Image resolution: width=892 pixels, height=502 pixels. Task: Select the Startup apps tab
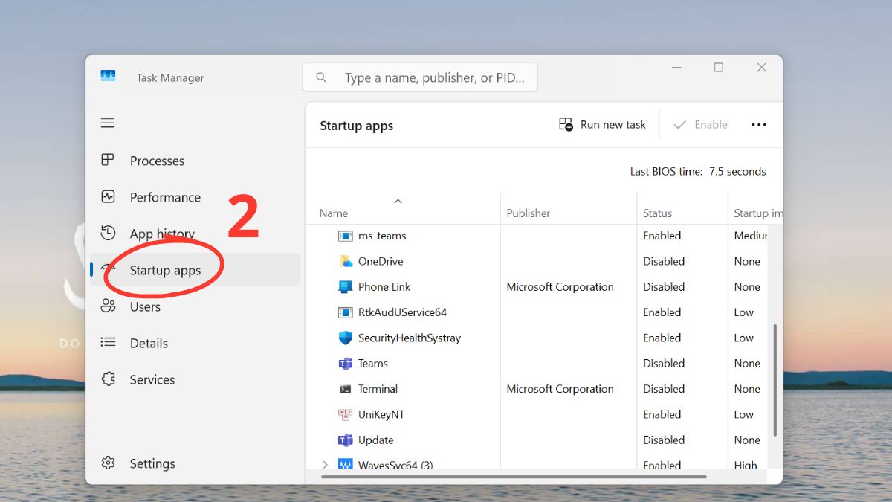point(165,270)
